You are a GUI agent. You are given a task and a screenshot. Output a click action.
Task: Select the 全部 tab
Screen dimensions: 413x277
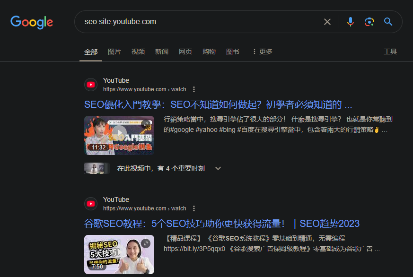[x=91, y=52]
